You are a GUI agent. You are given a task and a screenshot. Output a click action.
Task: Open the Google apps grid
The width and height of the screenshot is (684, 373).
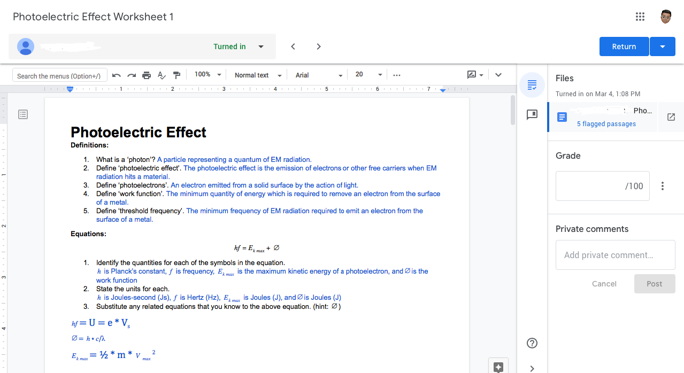[x=640, y=17]
